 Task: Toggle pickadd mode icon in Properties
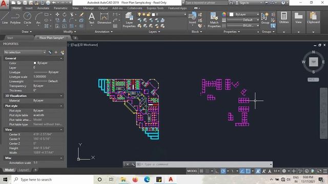50,52
